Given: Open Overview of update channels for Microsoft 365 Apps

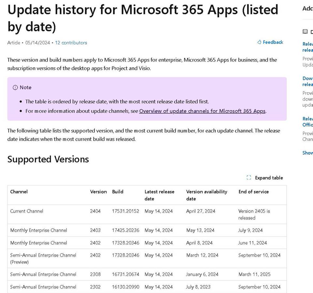Looking at the screenshot, I should click(202, 111).
